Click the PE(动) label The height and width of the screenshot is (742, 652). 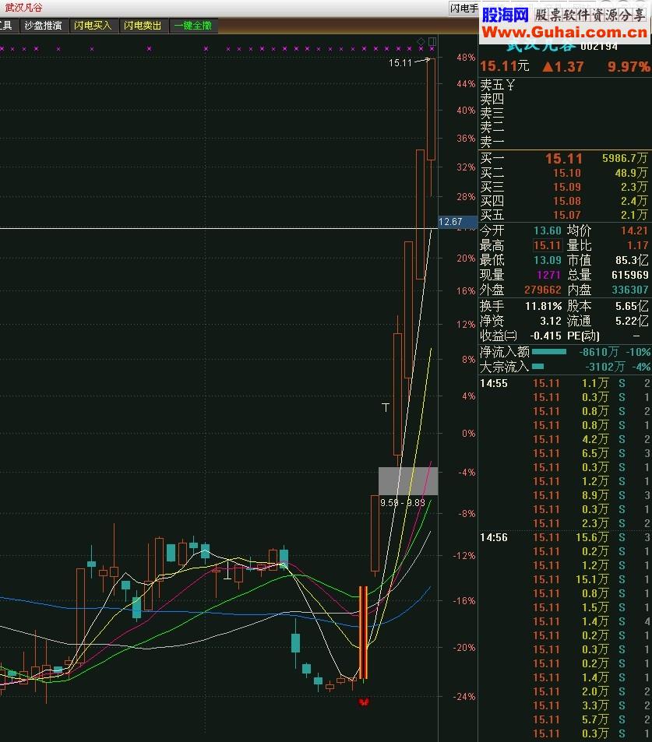tap(583, 336)
